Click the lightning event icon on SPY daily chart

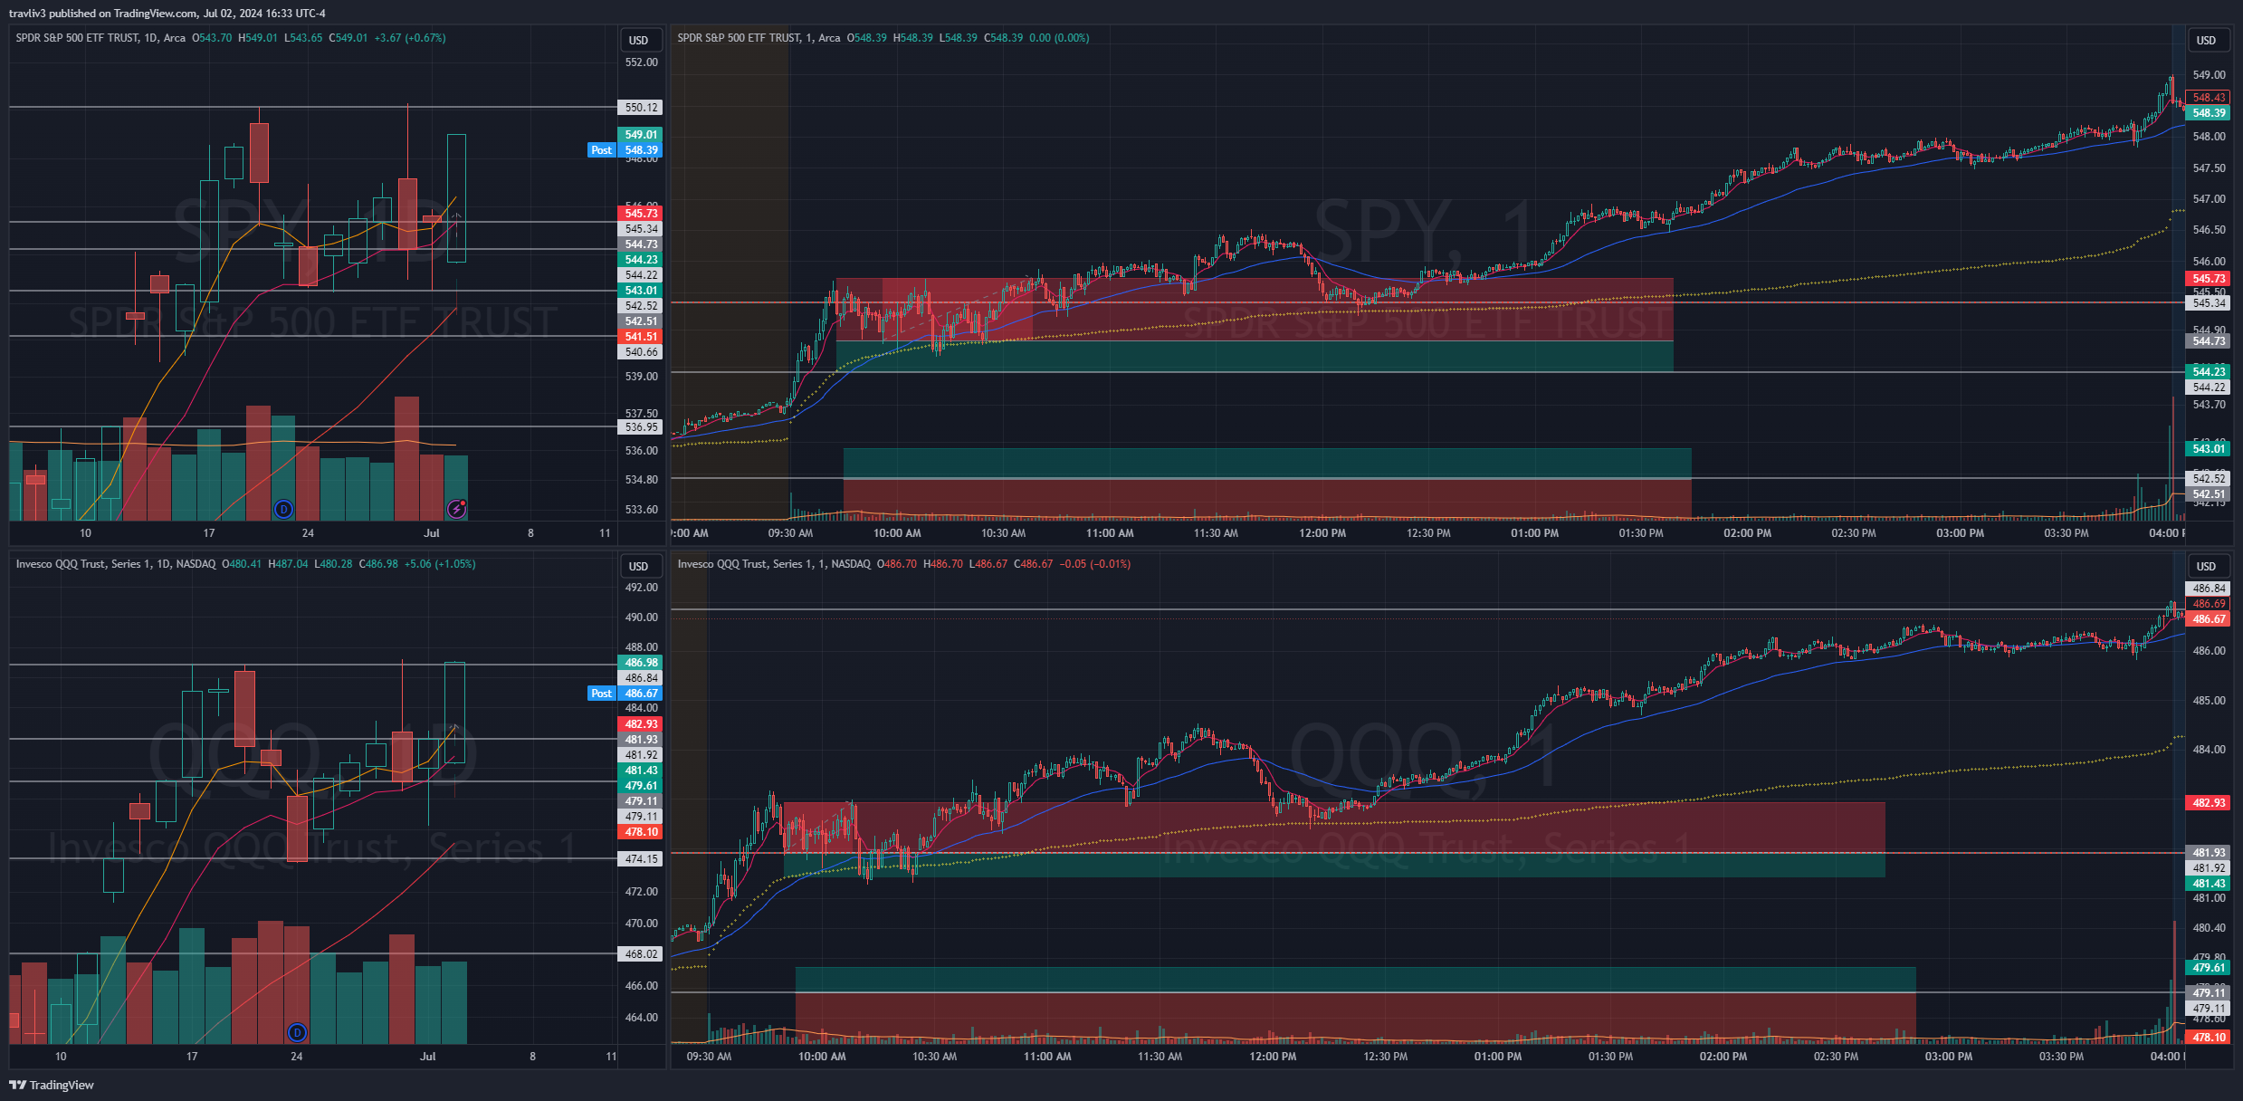click(457, 509)
